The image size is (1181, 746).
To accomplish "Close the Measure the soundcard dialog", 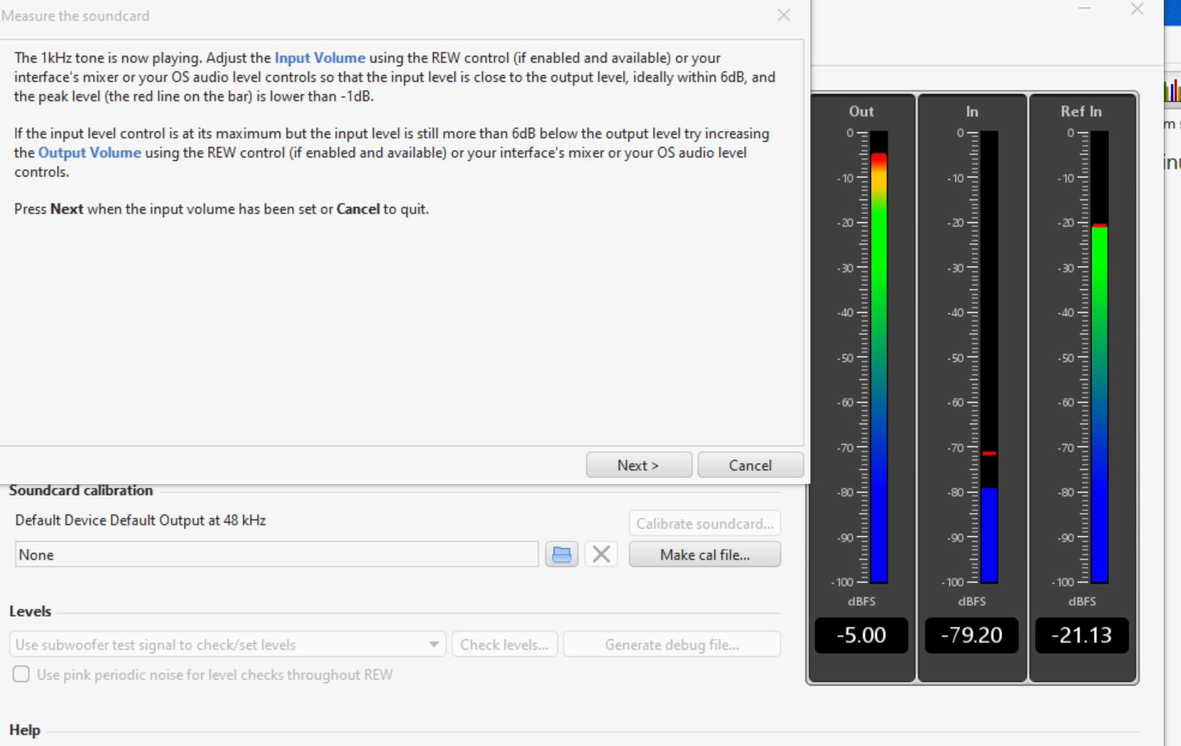I will [x=783, y=15].
